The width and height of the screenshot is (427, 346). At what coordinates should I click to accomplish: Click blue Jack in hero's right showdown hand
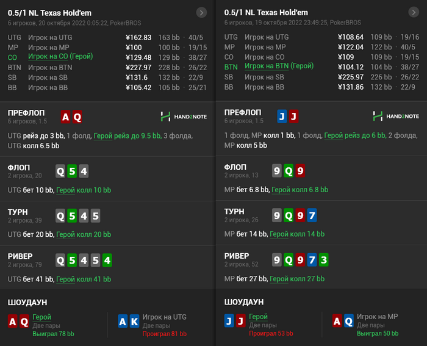click(229, 320)
